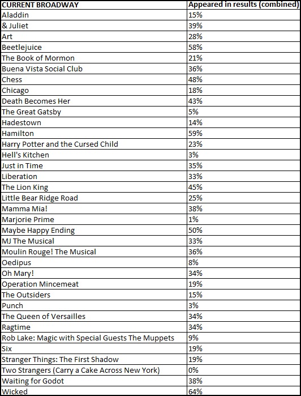Select the Operation Mincemeat cell
This screenshot has height=396, width=301.
[x=93, y=284]
